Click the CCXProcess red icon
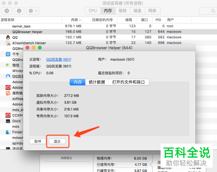The height and width of the screenshot is (172, 217). coord(8,115)
